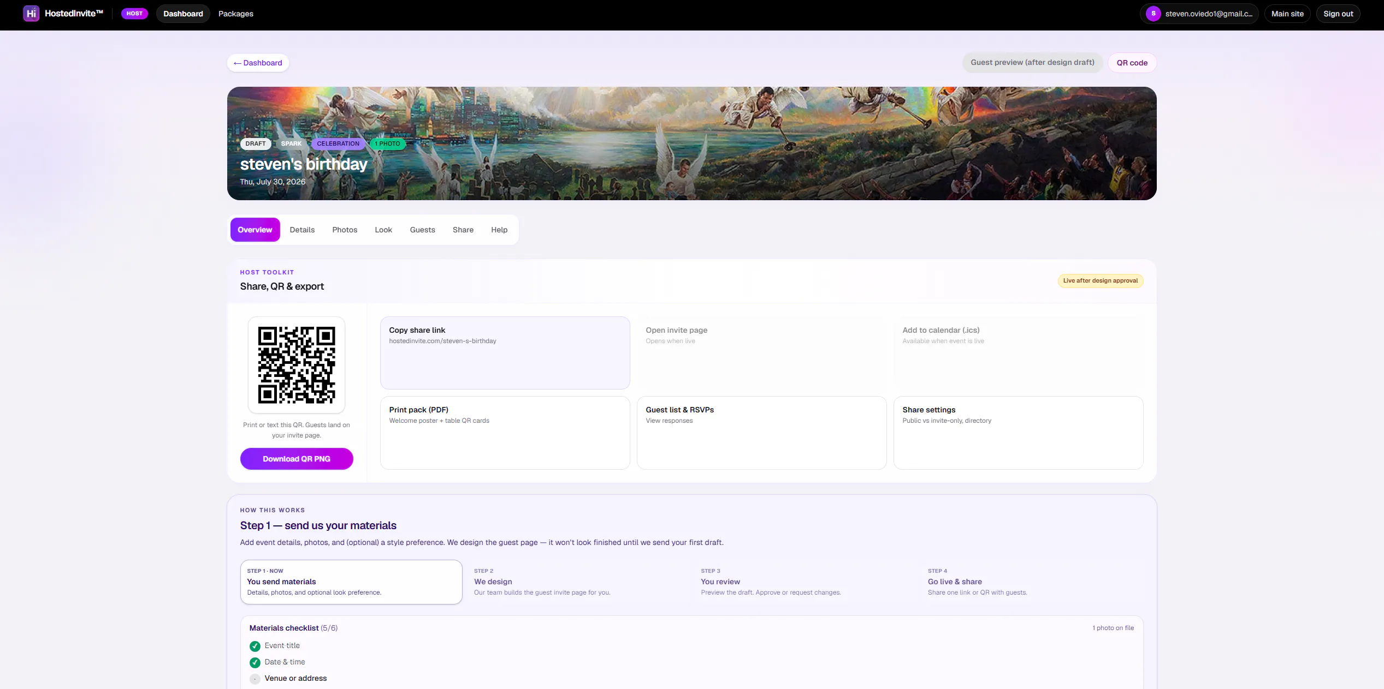The width and height of the screenshot is (1384, 689).
Task: Open the Print pack (PDF) card
Action: click(x=505, y=433)
